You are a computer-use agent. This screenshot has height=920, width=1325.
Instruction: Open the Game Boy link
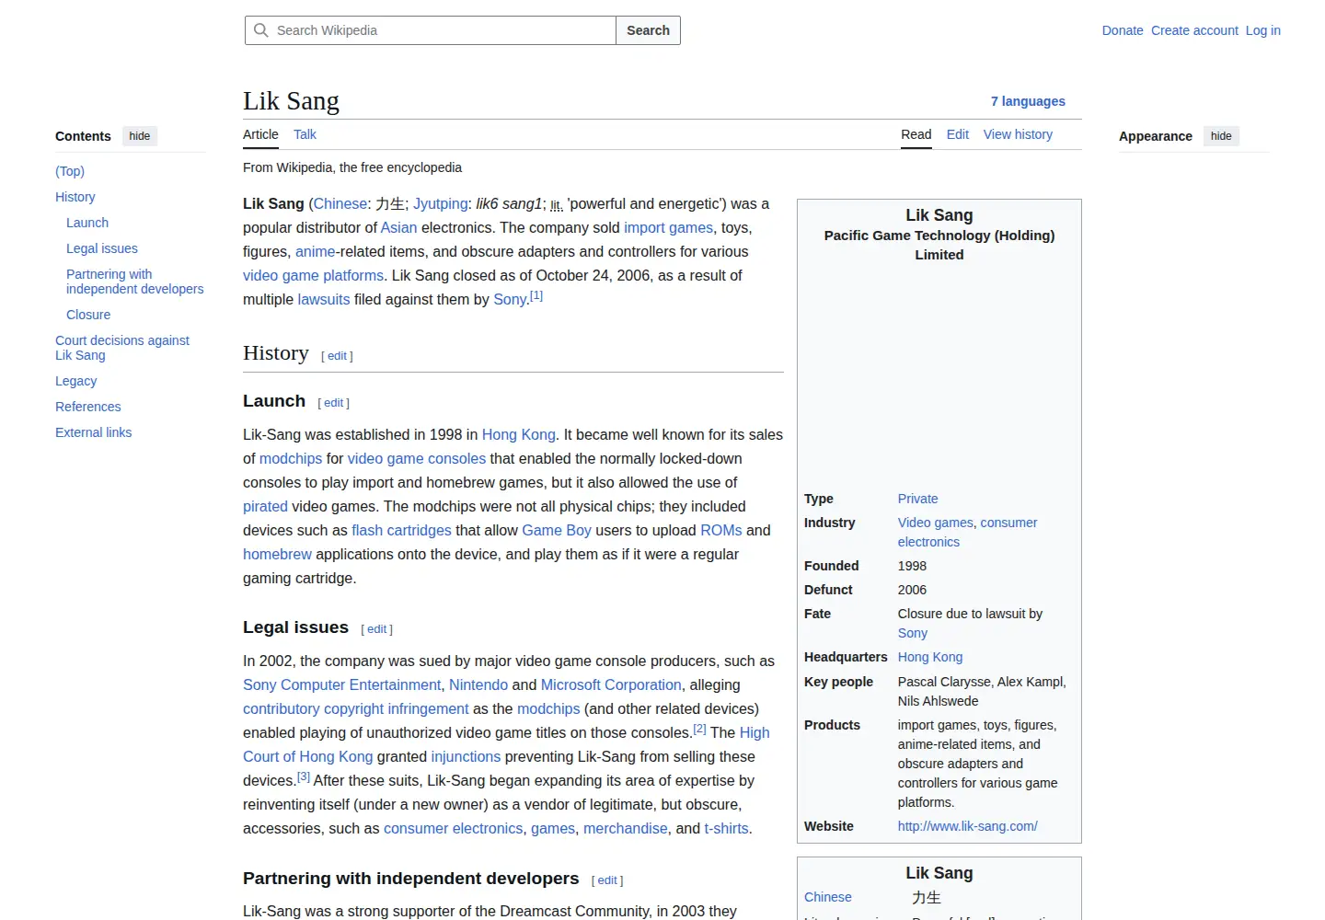pyautogui.click(x=557, y=530)
